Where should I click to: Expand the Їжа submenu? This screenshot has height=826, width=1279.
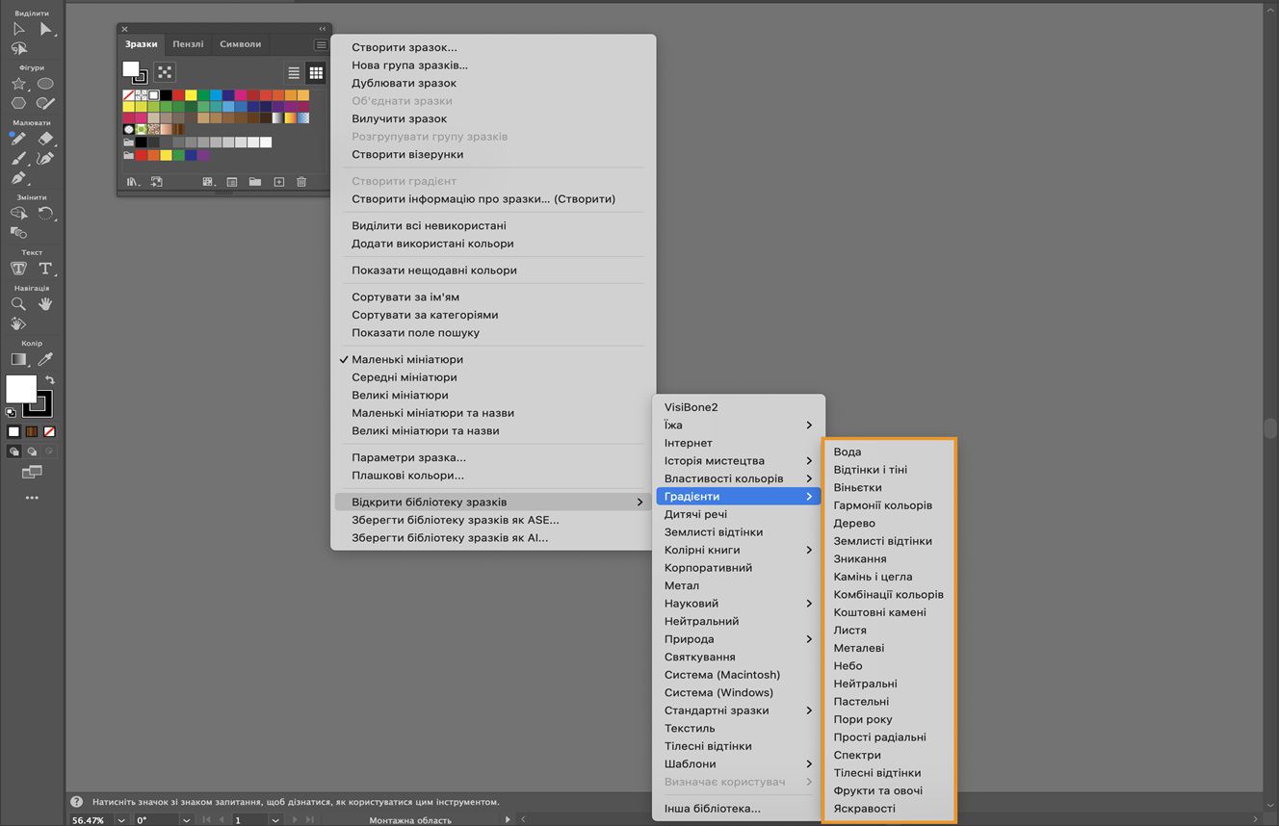pos(739,426)
